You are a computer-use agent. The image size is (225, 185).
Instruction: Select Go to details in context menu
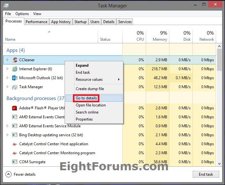tap(86, 98)
